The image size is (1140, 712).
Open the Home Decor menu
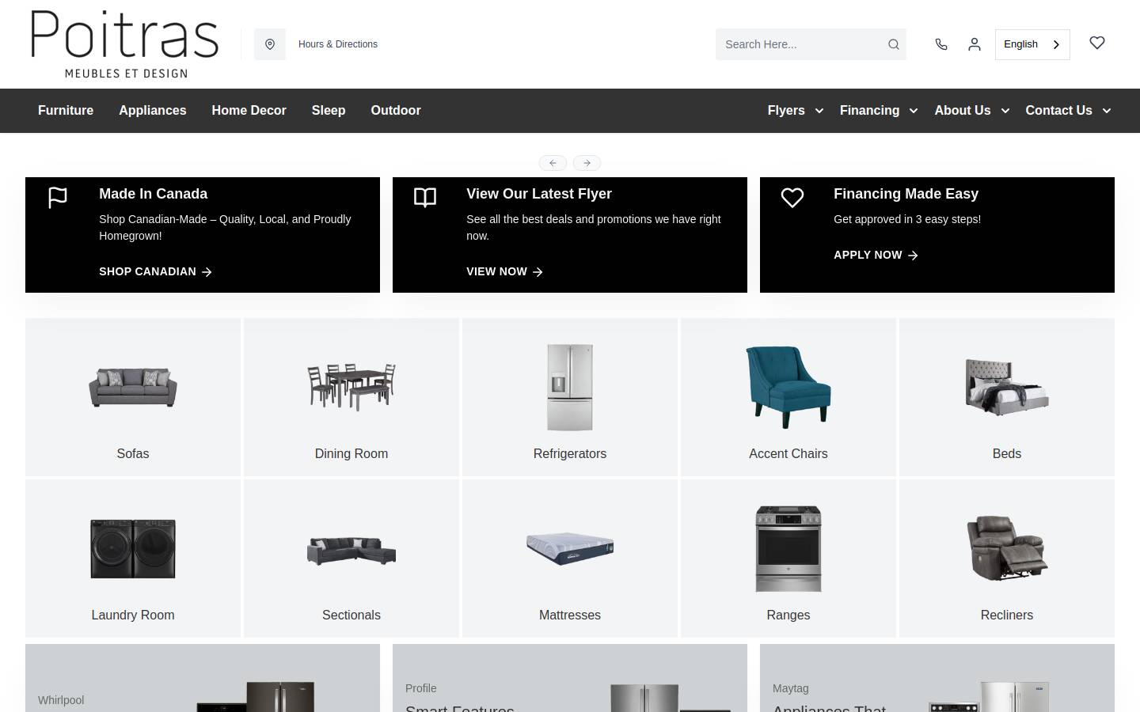249,111
